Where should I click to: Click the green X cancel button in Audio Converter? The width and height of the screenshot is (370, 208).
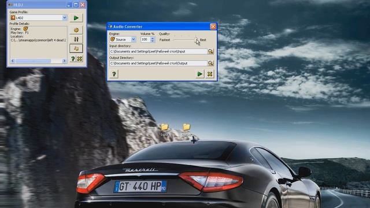(209, 74)
